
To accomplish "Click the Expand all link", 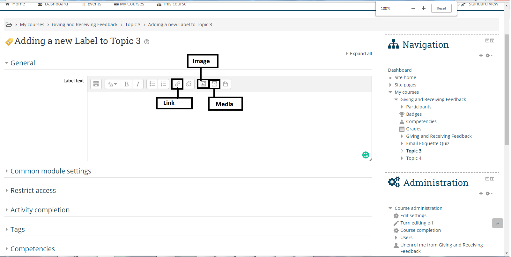I will [x=360, y=54].
